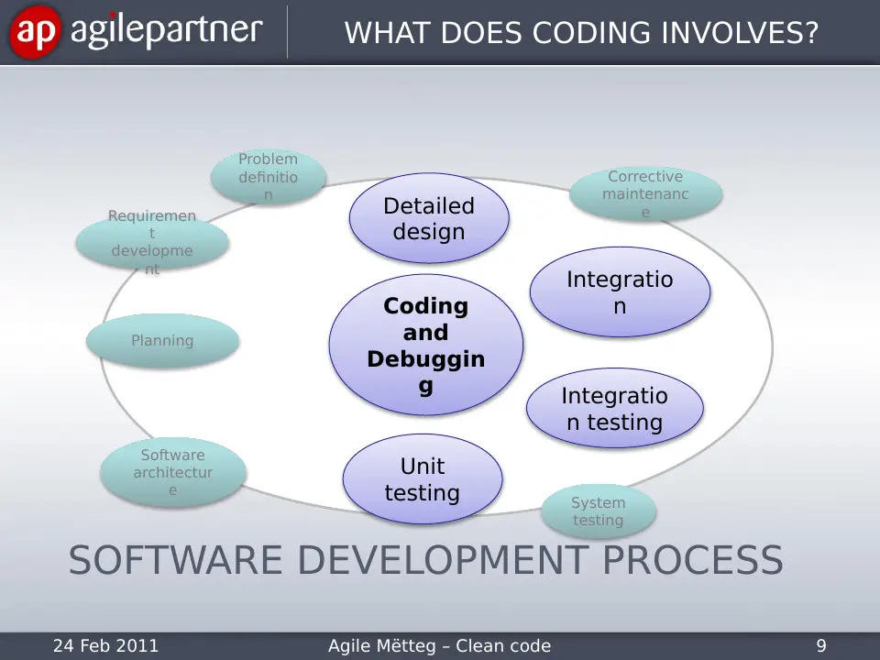880x660 pixels.
Task: Click slide number '9' in footer
Action: 821,645
